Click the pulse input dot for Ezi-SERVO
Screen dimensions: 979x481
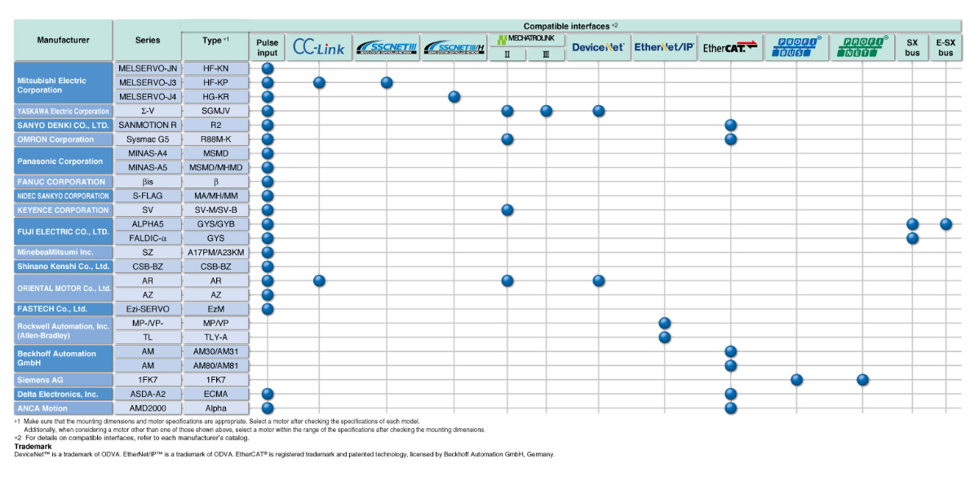coord(267,309)
